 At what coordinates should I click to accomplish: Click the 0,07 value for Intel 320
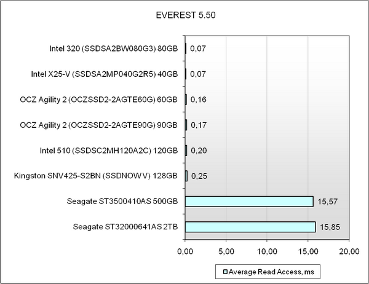pyautogui.click(x=198, y=49)
